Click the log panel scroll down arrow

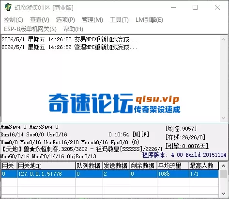point(224,118)
